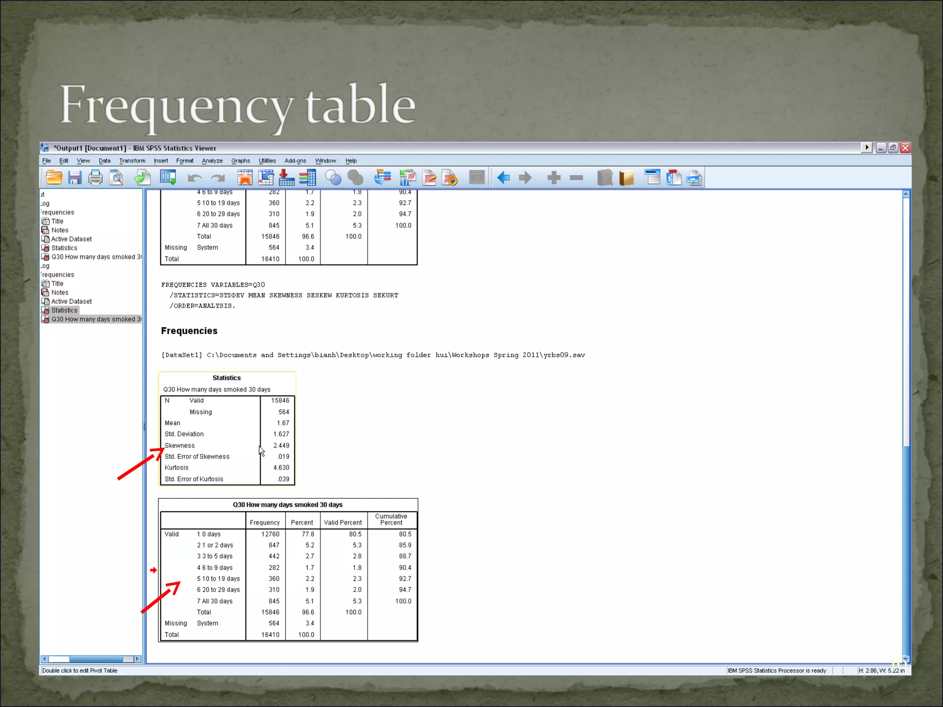Click the Statistics pivot table title

click(227, 378)
